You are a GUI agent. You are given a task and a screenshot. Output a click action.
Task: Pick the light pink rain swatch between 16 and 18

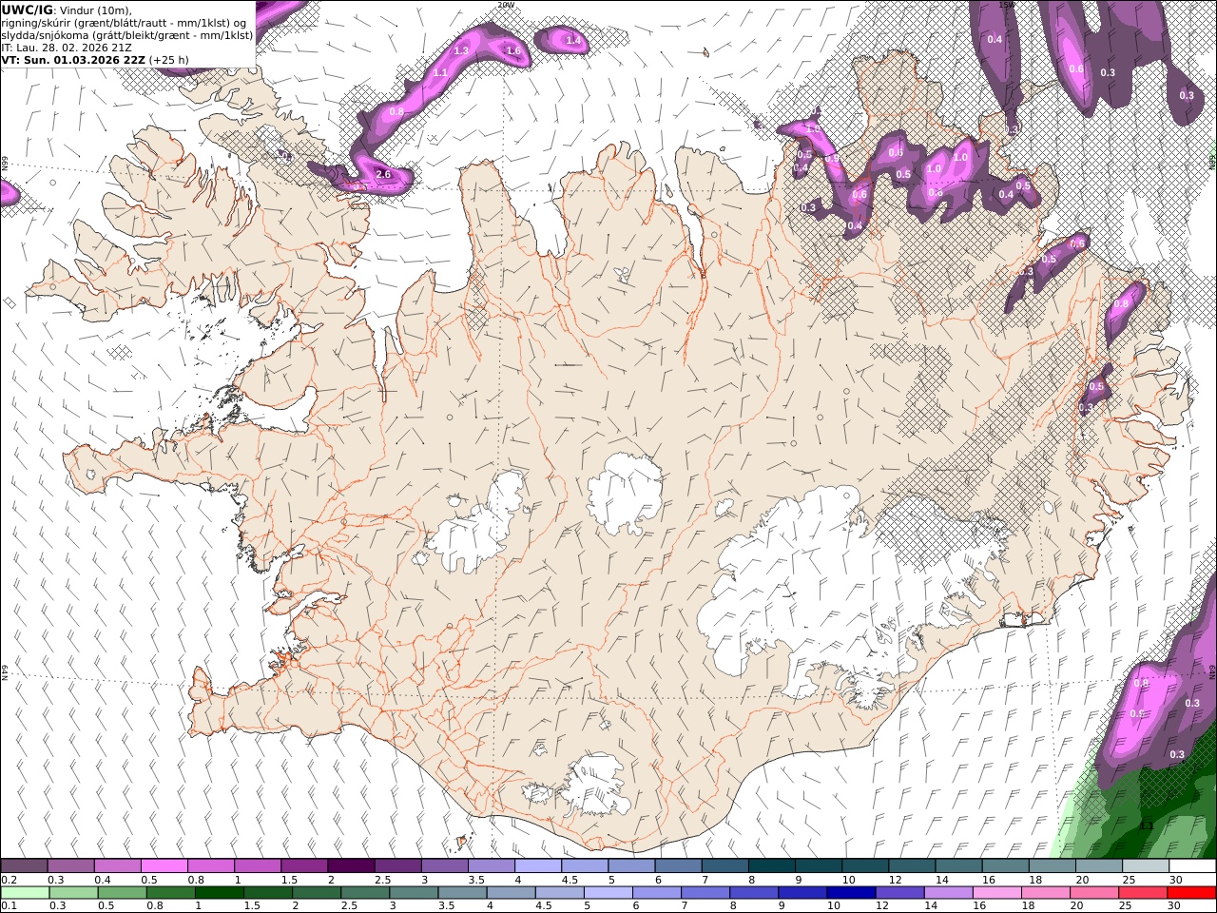[995, 892]
